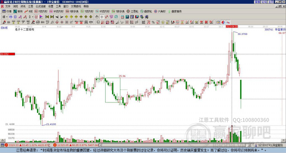Toggle the 权 price adjustment button
Image resolution: width=286 pixels, height=153 pixels.
pos(36,17)
